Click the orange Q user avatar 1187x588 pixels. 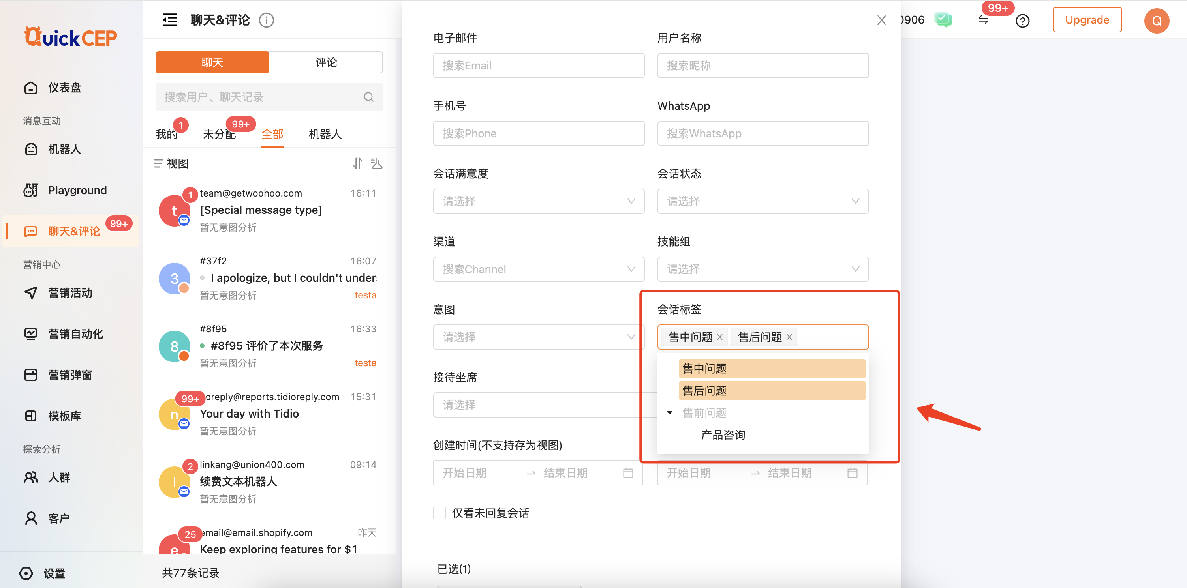pyautogui.click(x=1156, y=21)
